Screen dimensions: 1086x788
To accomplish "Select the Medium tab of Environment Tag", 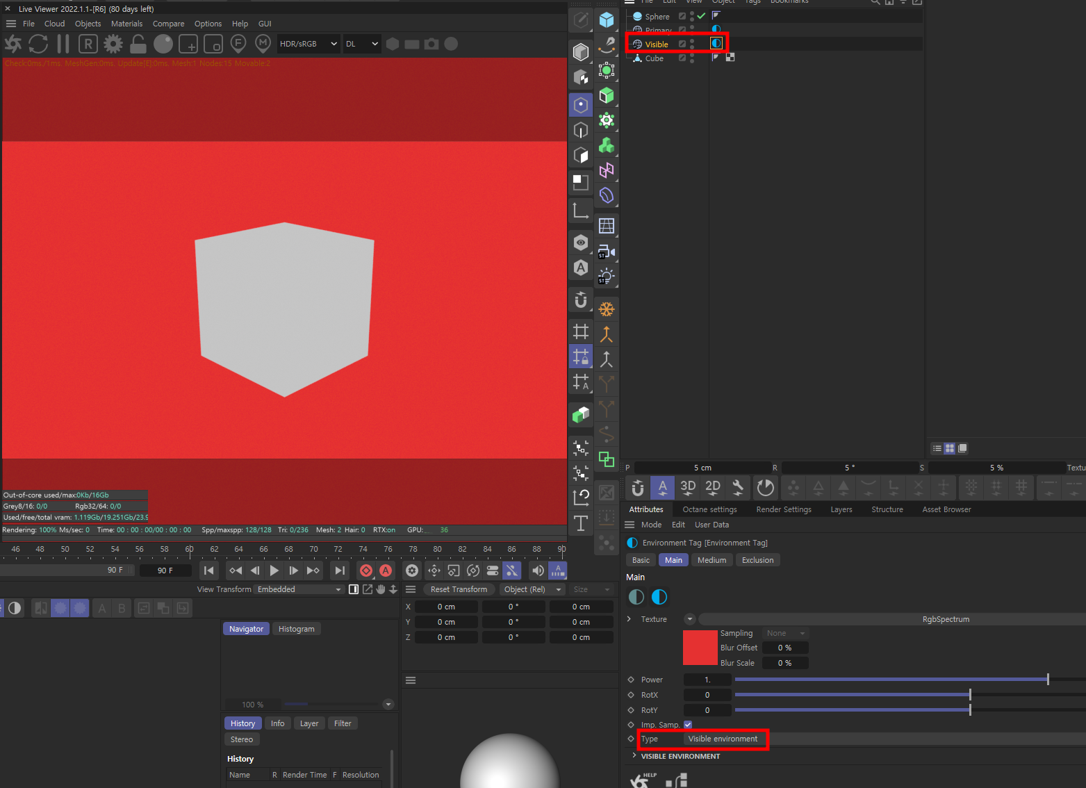I will pyautogui.click(x=711, y=560).
